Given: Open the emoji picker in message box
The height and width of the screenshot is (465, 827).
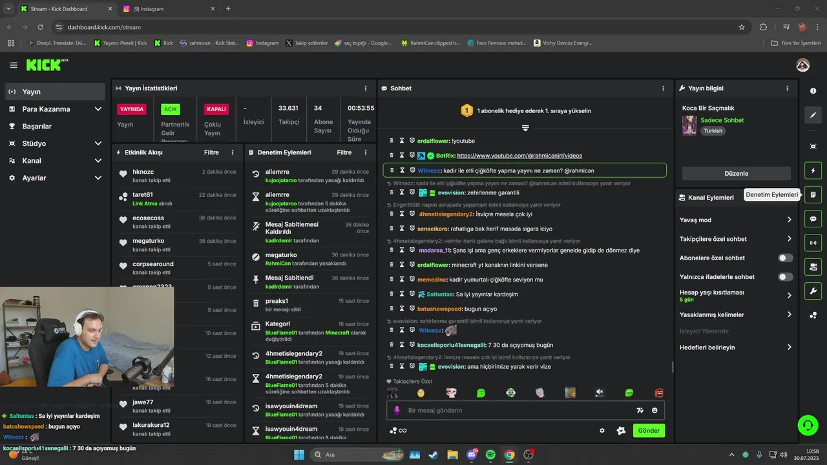Looking at the screenshot, I should click(654, 410).
